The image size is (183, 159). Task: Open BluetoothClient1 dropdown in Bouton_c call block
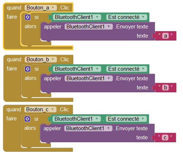[x=88, y=128]
